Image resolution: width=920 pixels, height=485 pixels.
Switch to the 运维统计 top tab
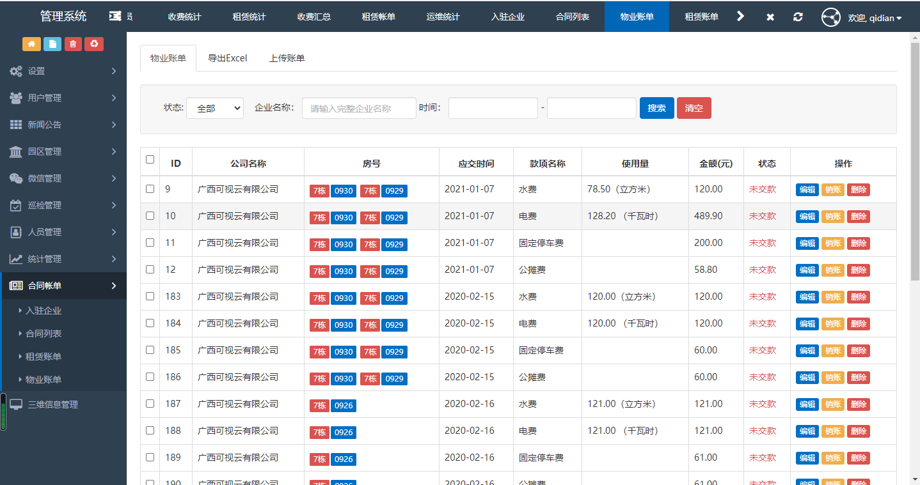click(x=443, y=17)
